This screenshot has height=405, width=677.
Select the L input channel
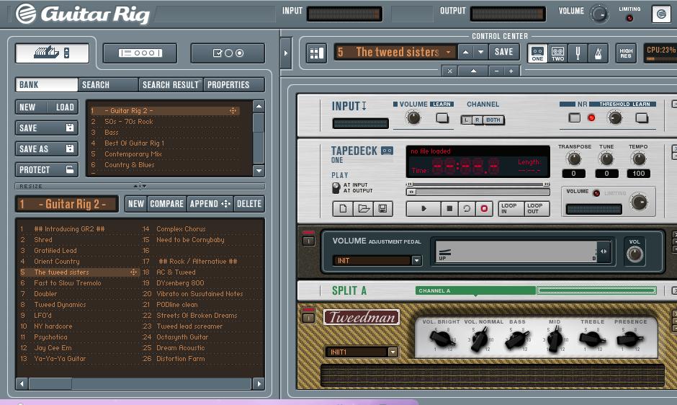pos(466,120)
